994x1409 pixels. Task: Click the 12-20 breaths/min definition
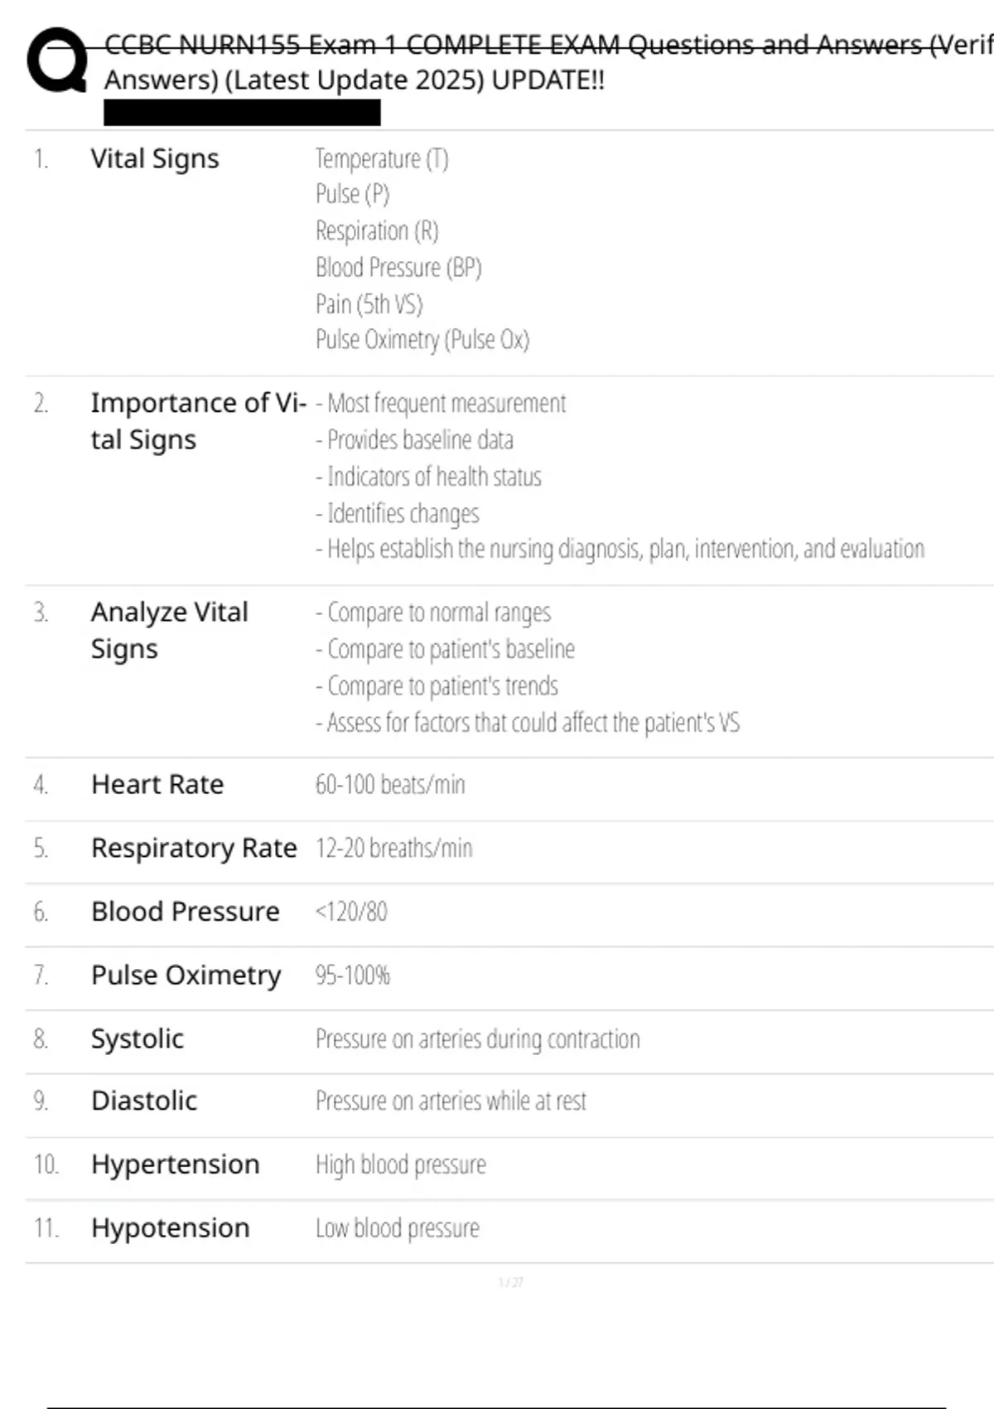(393, 848)
